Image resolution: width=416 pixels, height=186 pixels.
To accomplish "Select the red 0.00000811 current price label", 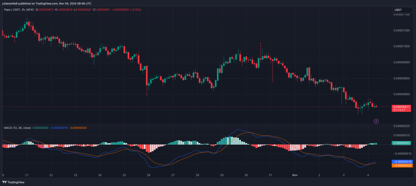I will click(401, 106).
